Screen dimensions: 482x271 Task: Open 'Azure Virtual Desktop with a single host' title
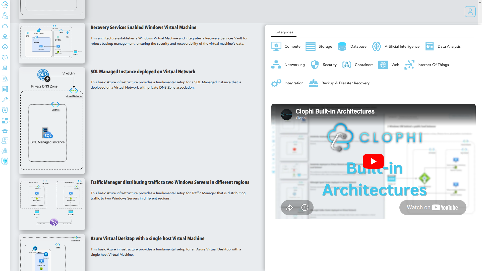pos(147,239)
